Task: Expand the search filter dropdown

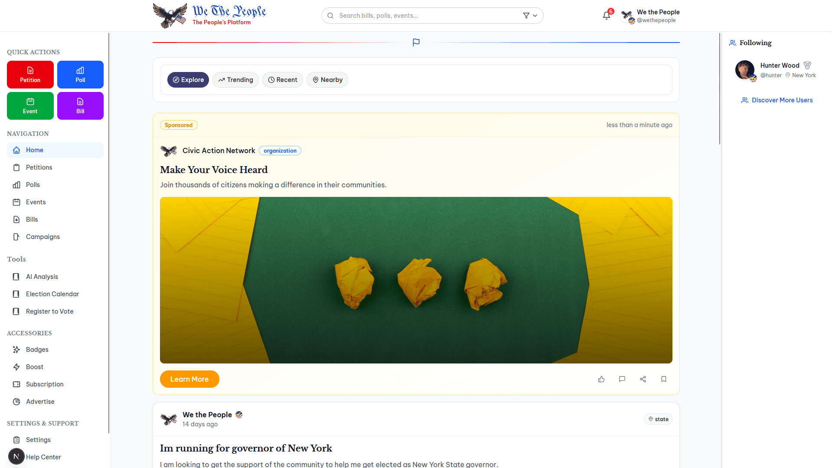Action: click(530, 16)
